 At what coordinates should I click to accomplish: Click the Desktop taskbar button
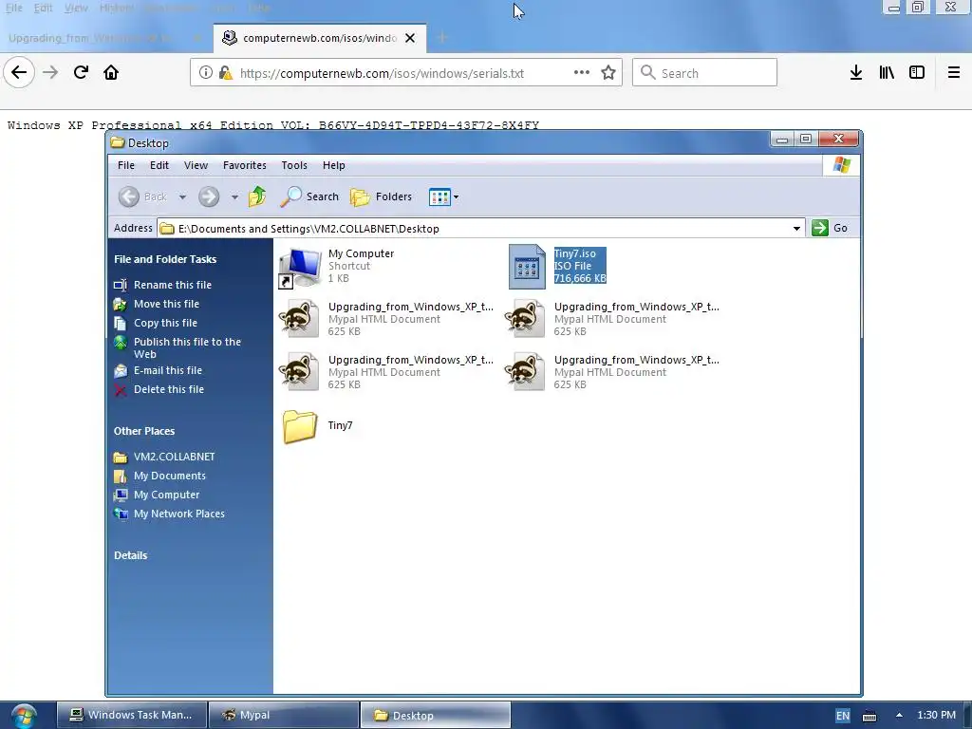435,715
